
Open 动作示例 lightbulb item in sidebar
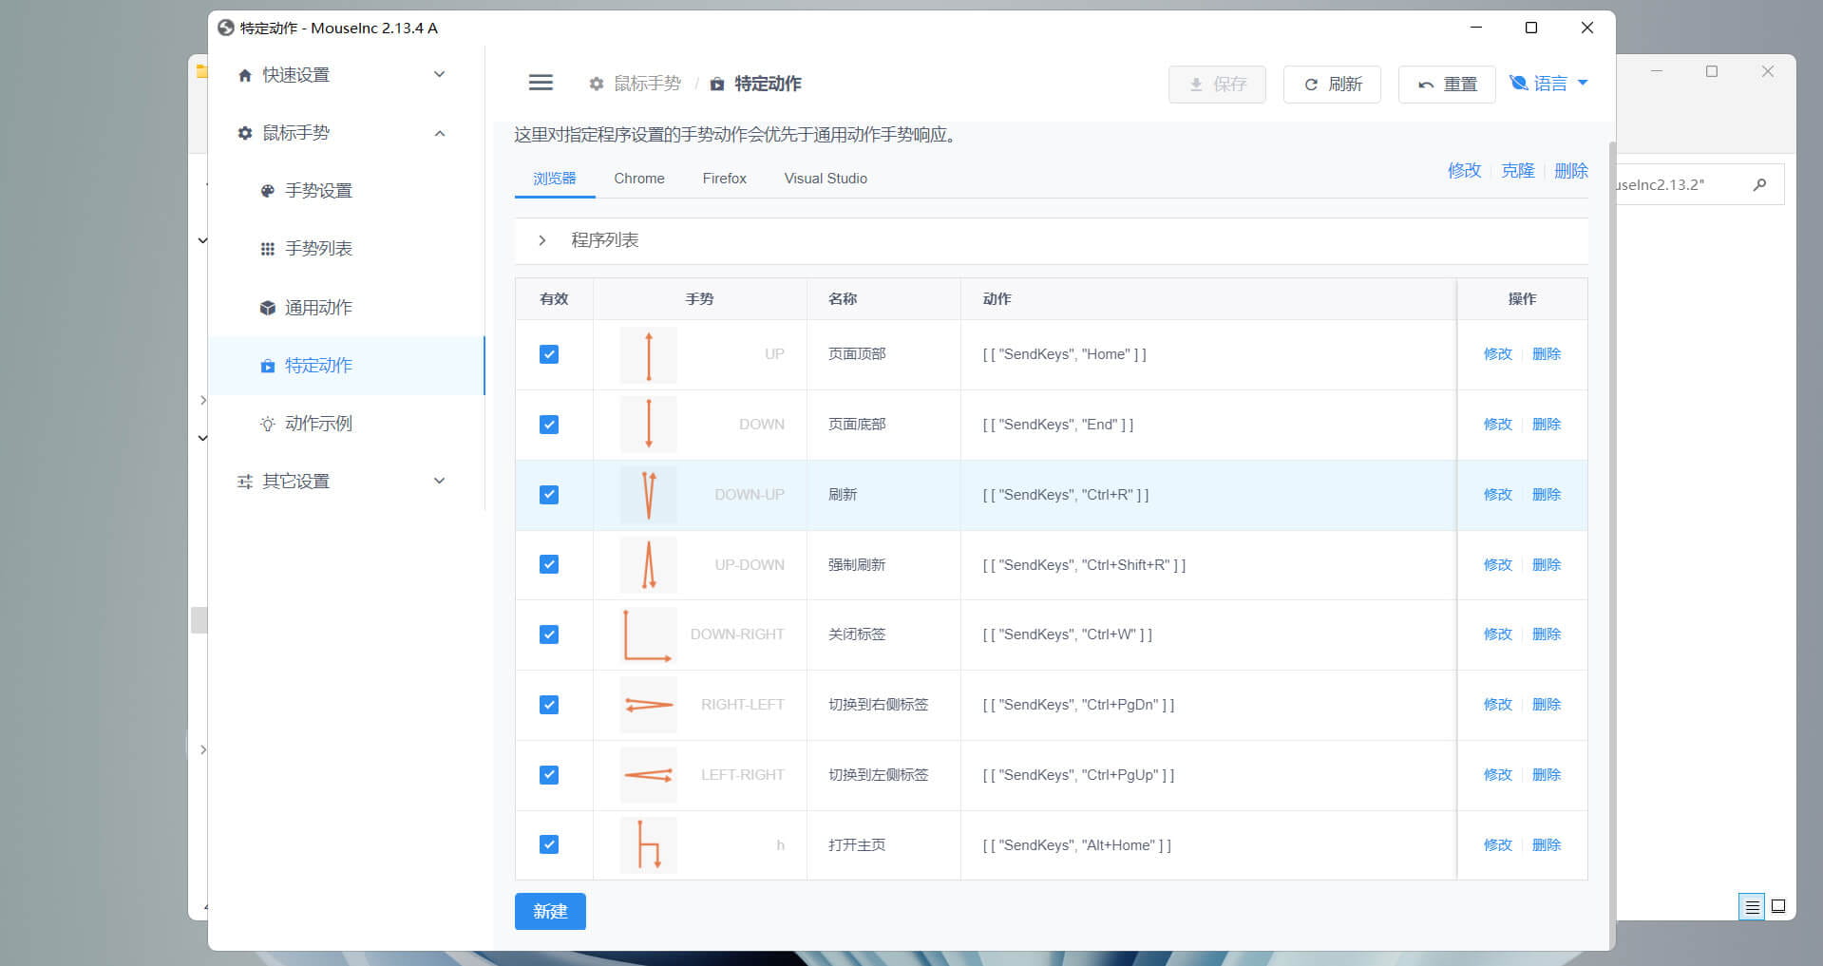tap(318, 424)
